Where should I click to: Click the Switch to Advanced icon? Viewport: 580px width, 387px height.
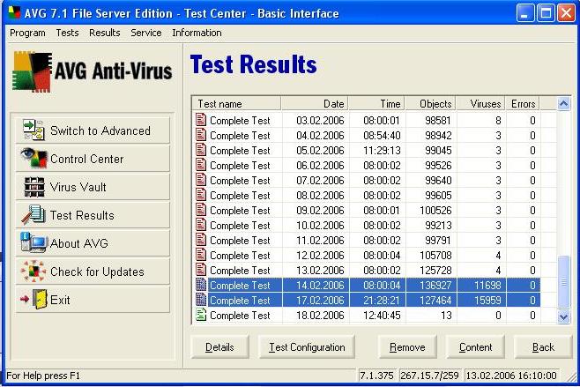[x=33, y=130]
